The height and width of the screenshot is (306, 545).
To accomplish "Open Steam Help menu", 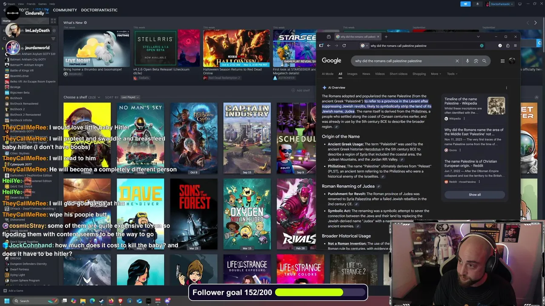I will (x=52, y=4).
